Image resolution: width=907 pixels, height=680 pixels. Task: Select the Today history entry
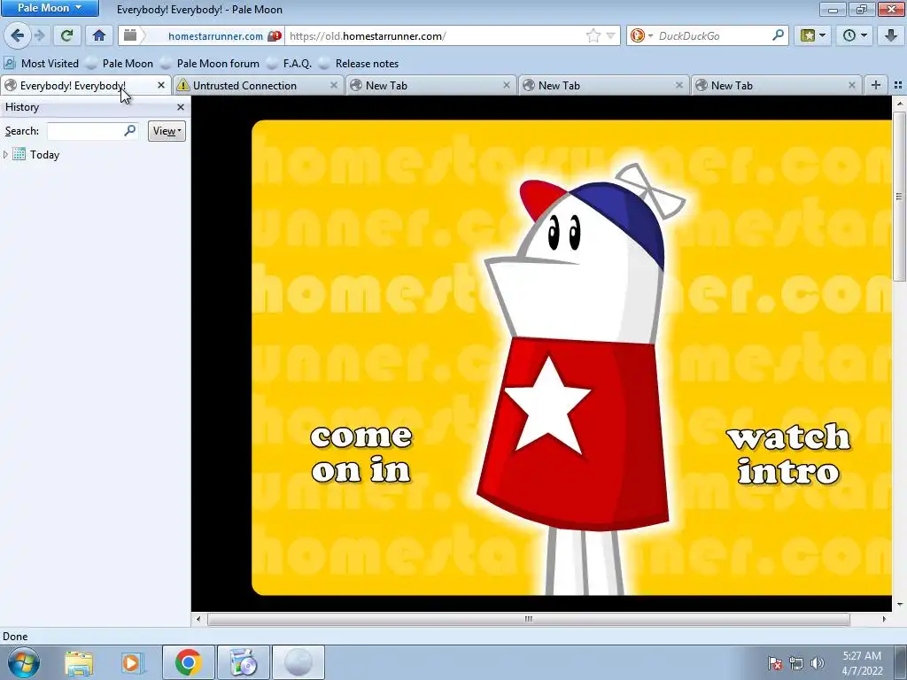44,154
